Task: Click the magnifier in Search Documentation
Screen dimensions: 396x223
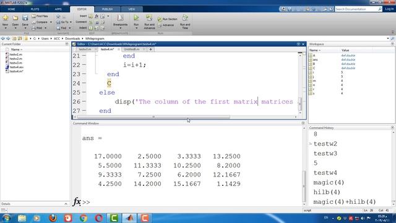Action: pyautogui.click(x=380, y=9)
